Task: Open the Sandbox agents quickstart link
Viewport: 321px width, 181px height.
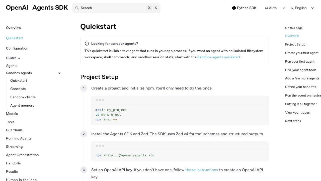Action: 219,57
